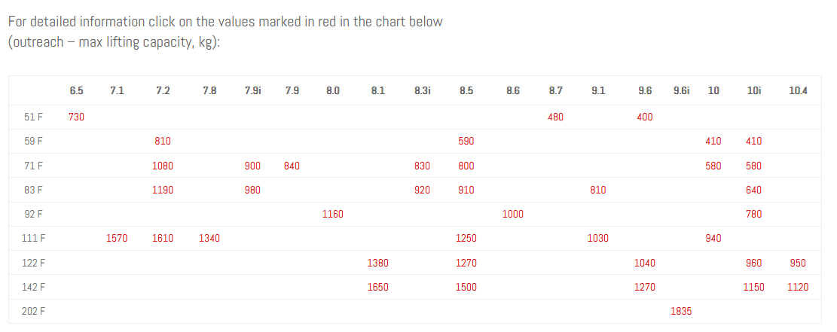Select the 840 value under outreach 7.9

click(x=292, y=166)
